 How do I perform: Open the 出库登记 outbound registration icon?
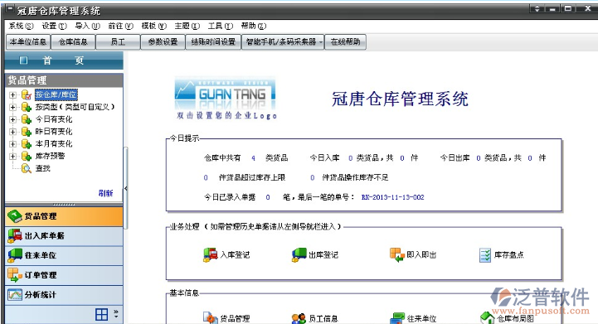pos(314,254)
